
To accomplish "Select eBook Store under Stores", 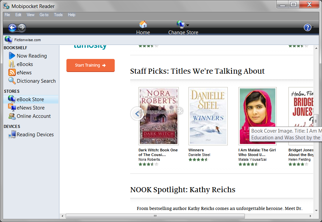I will [31, 99].
